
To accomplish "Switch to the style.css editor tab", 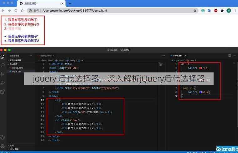I will (x=178, y=56).
